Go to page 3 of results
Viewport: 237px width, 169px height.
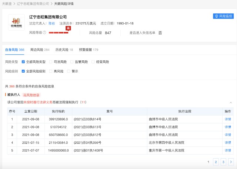tap(223, 162)
